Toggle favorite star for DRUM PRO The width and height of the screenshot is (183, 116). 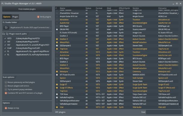(57, 29)
